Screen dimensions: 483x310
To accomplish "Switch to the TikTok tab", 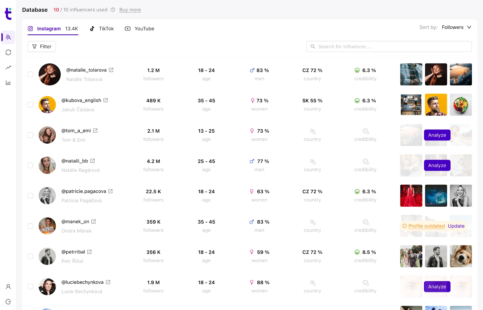I will click(x=102, y=29).
